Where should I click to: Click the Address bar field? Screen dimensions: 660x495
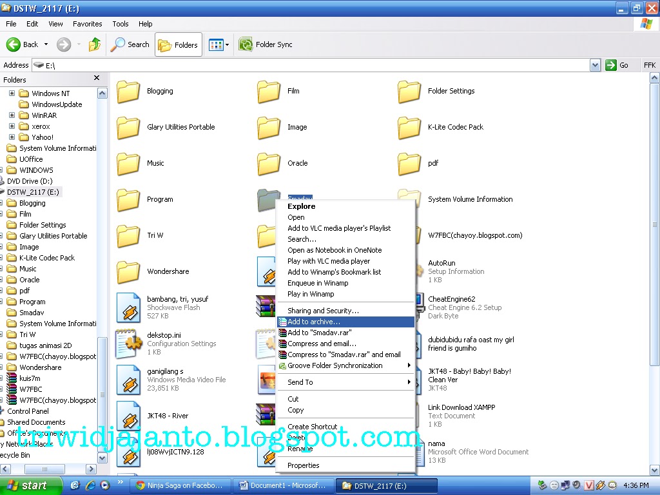pyautogui.click(x=311, y=65)
